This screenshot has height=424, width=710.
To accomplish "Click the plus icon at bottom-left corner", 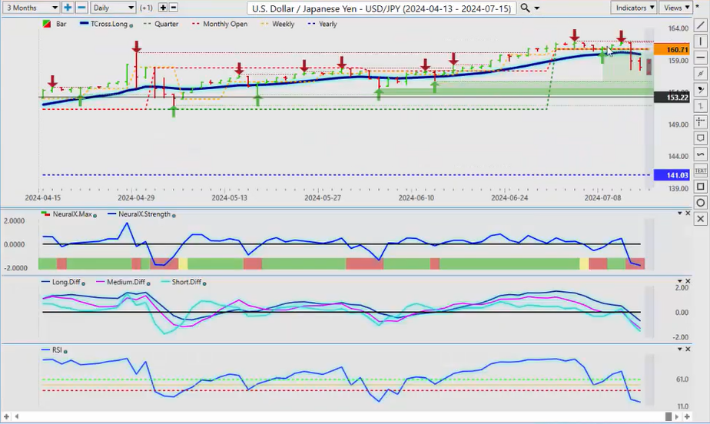I will click(x=6, y=416).
